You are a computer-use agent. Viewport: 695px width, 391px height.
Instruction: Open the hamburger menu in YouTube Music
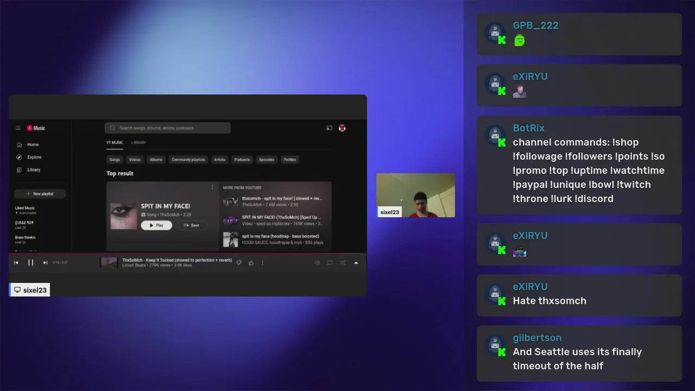18,128
